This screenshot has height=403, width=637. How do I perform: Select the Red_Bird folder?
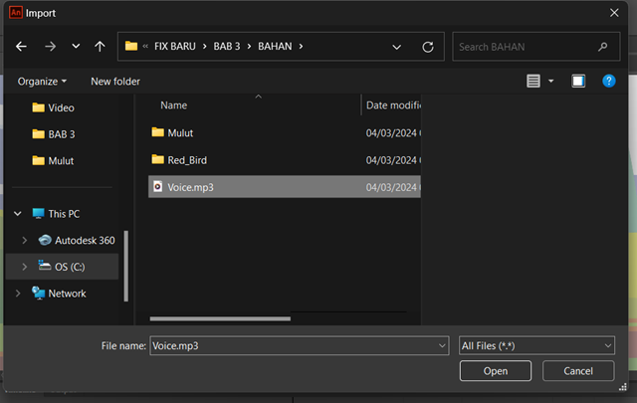[x=285, y=160]
